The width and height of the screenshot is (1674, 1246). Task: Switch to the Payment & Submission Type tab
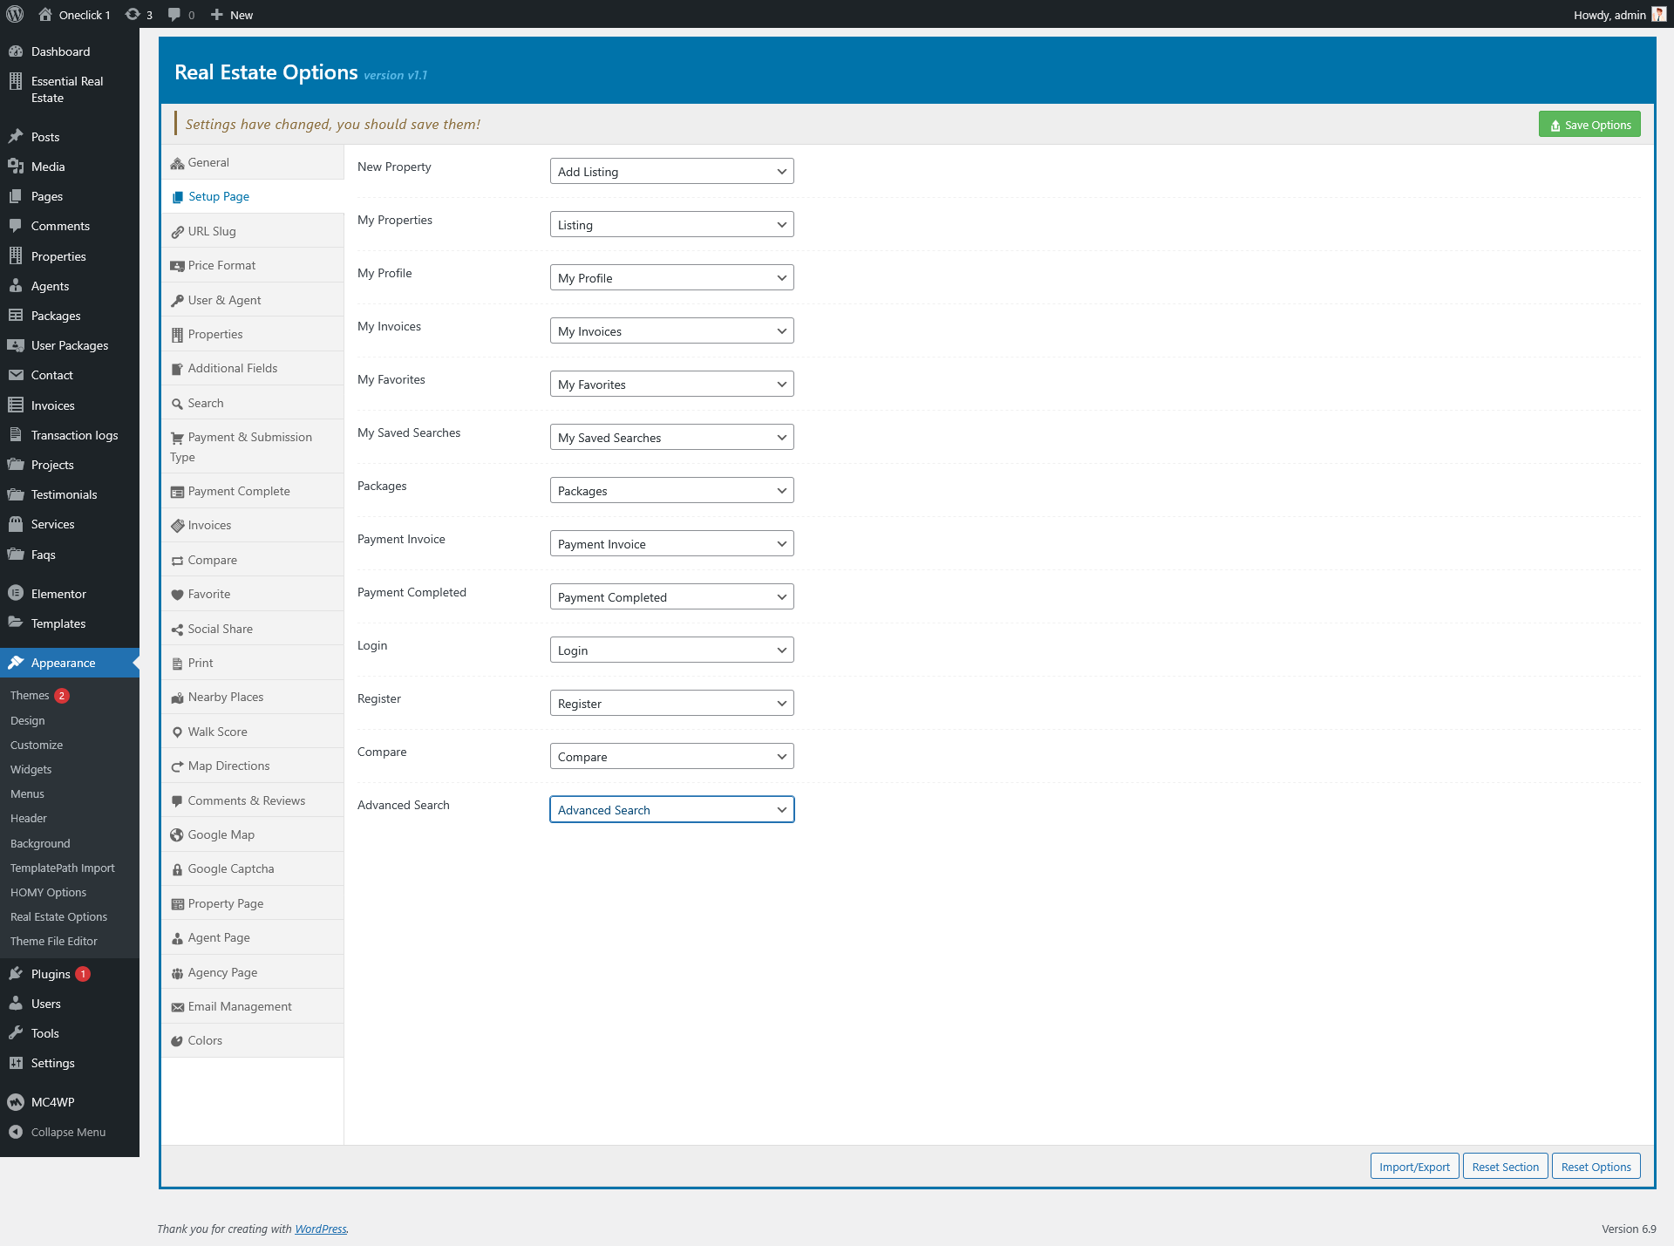pyautogui.click(x=252, y=446)
